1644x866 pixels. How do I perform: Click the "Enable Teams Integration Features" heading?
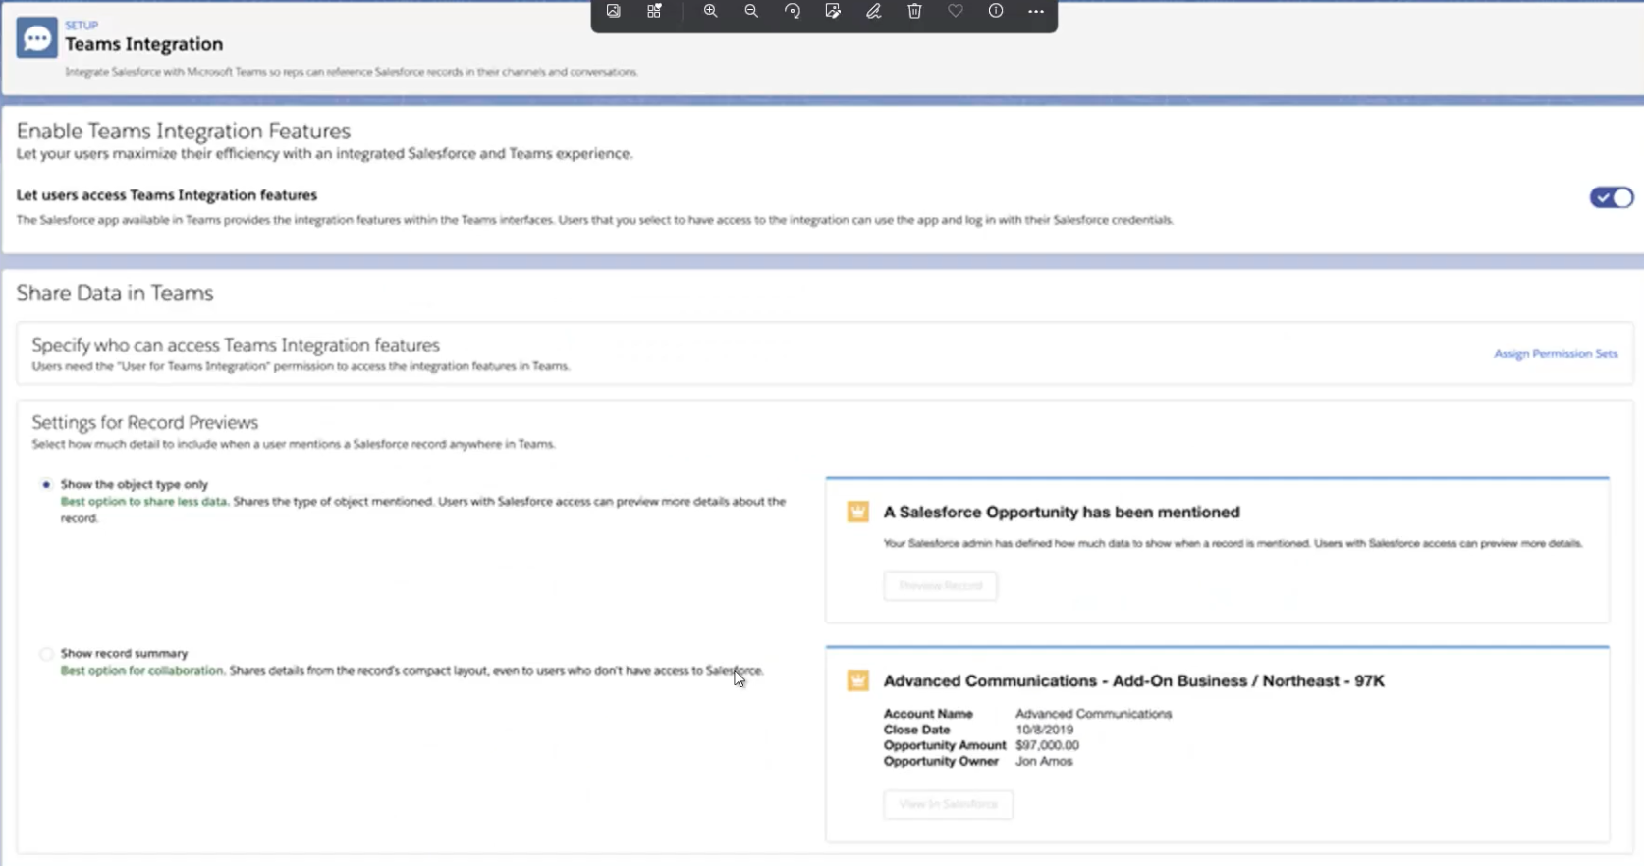pyautogui.click(x=184, y=131)
